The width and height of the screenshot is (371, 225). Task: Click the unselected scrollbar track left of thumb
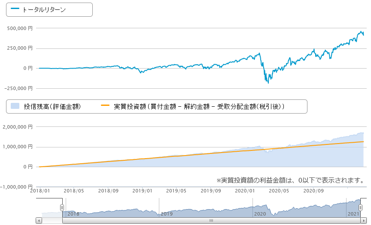(52, 221)
